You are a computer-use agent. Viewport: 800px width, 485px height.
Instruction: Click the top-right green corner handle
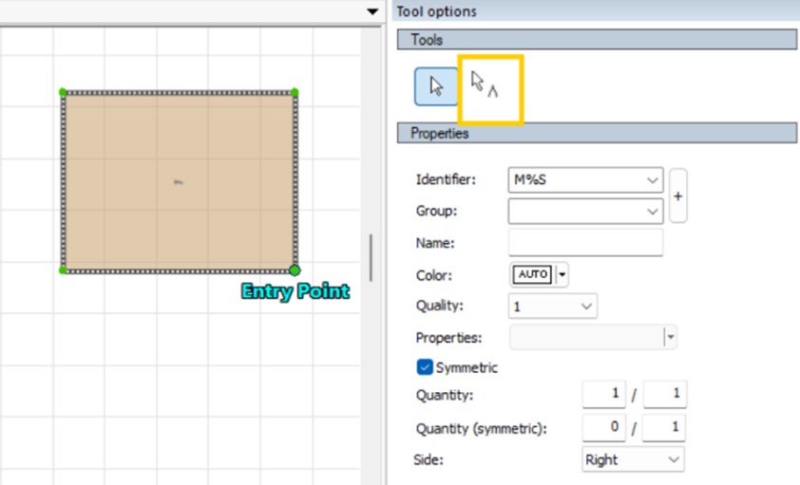click(295, 93)
